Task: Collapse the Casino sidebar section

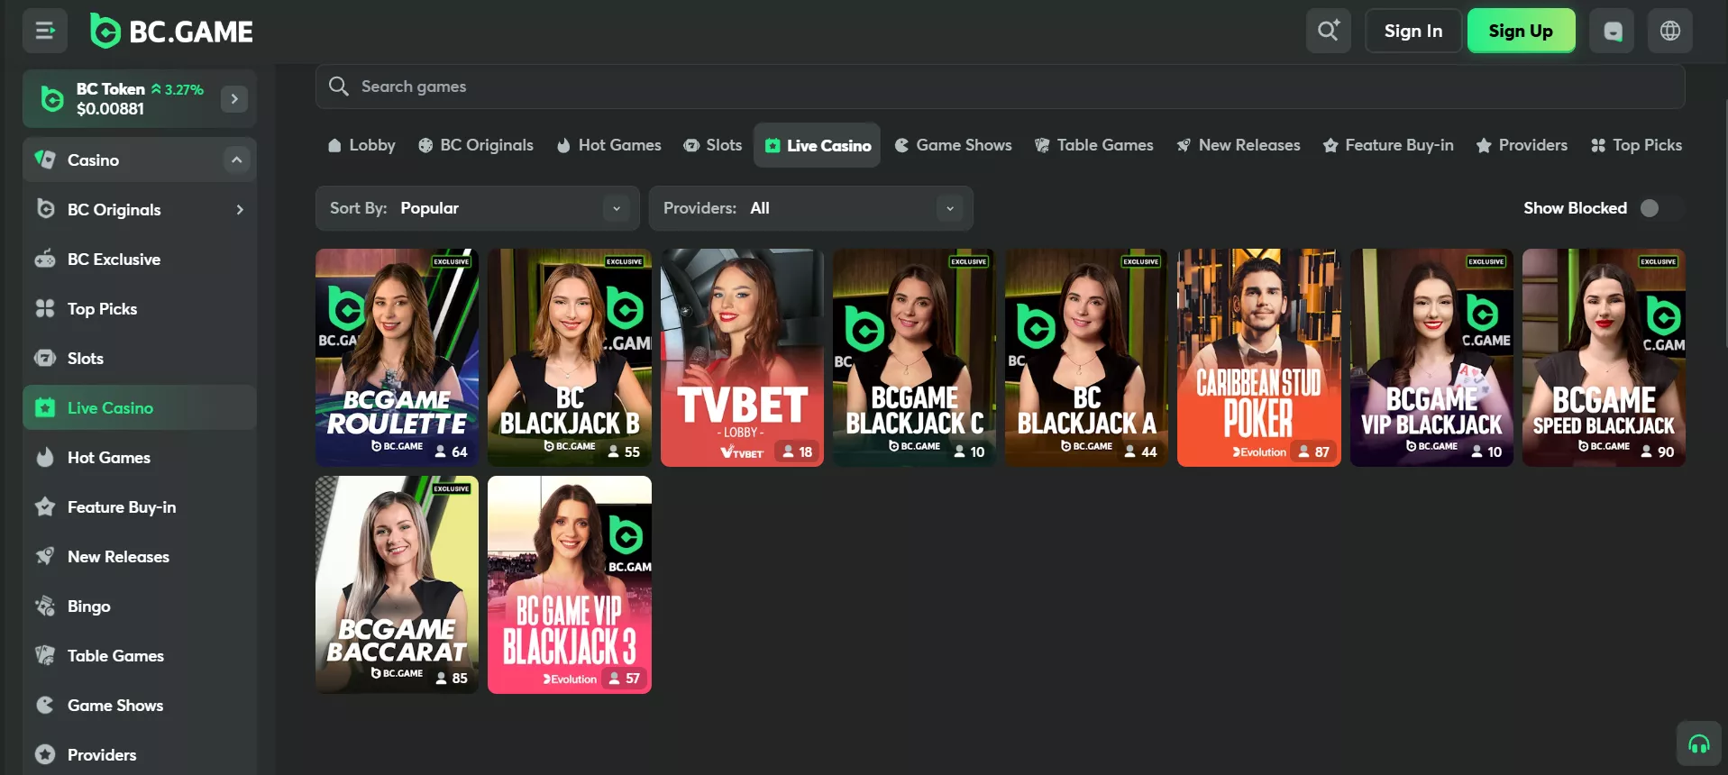Action: coord(236,160)
